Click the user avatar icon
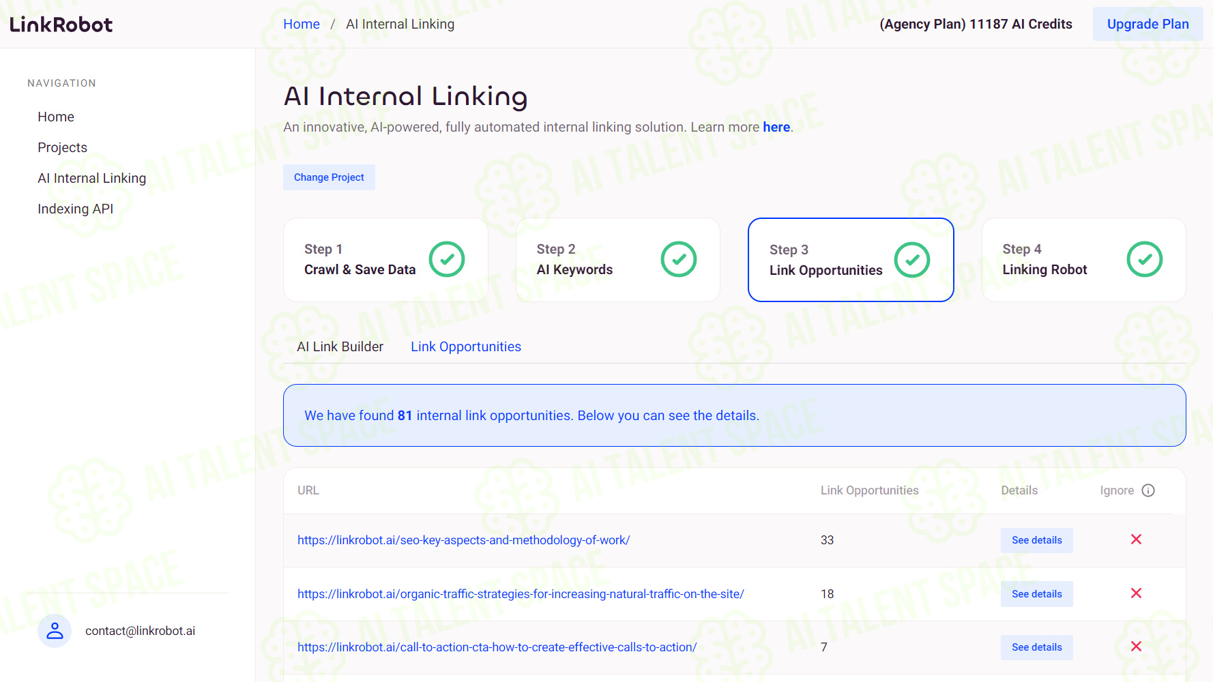This screenshot has width=1213, height=682. (x=55, y=631)
